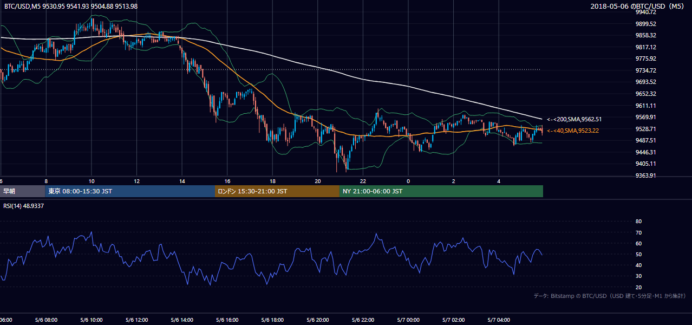The width and height of the screenshot is (692, 325).
Task: Click hour tick 22 under the candlestick chart
Action: pyautogui.click(x=363, y=181)
